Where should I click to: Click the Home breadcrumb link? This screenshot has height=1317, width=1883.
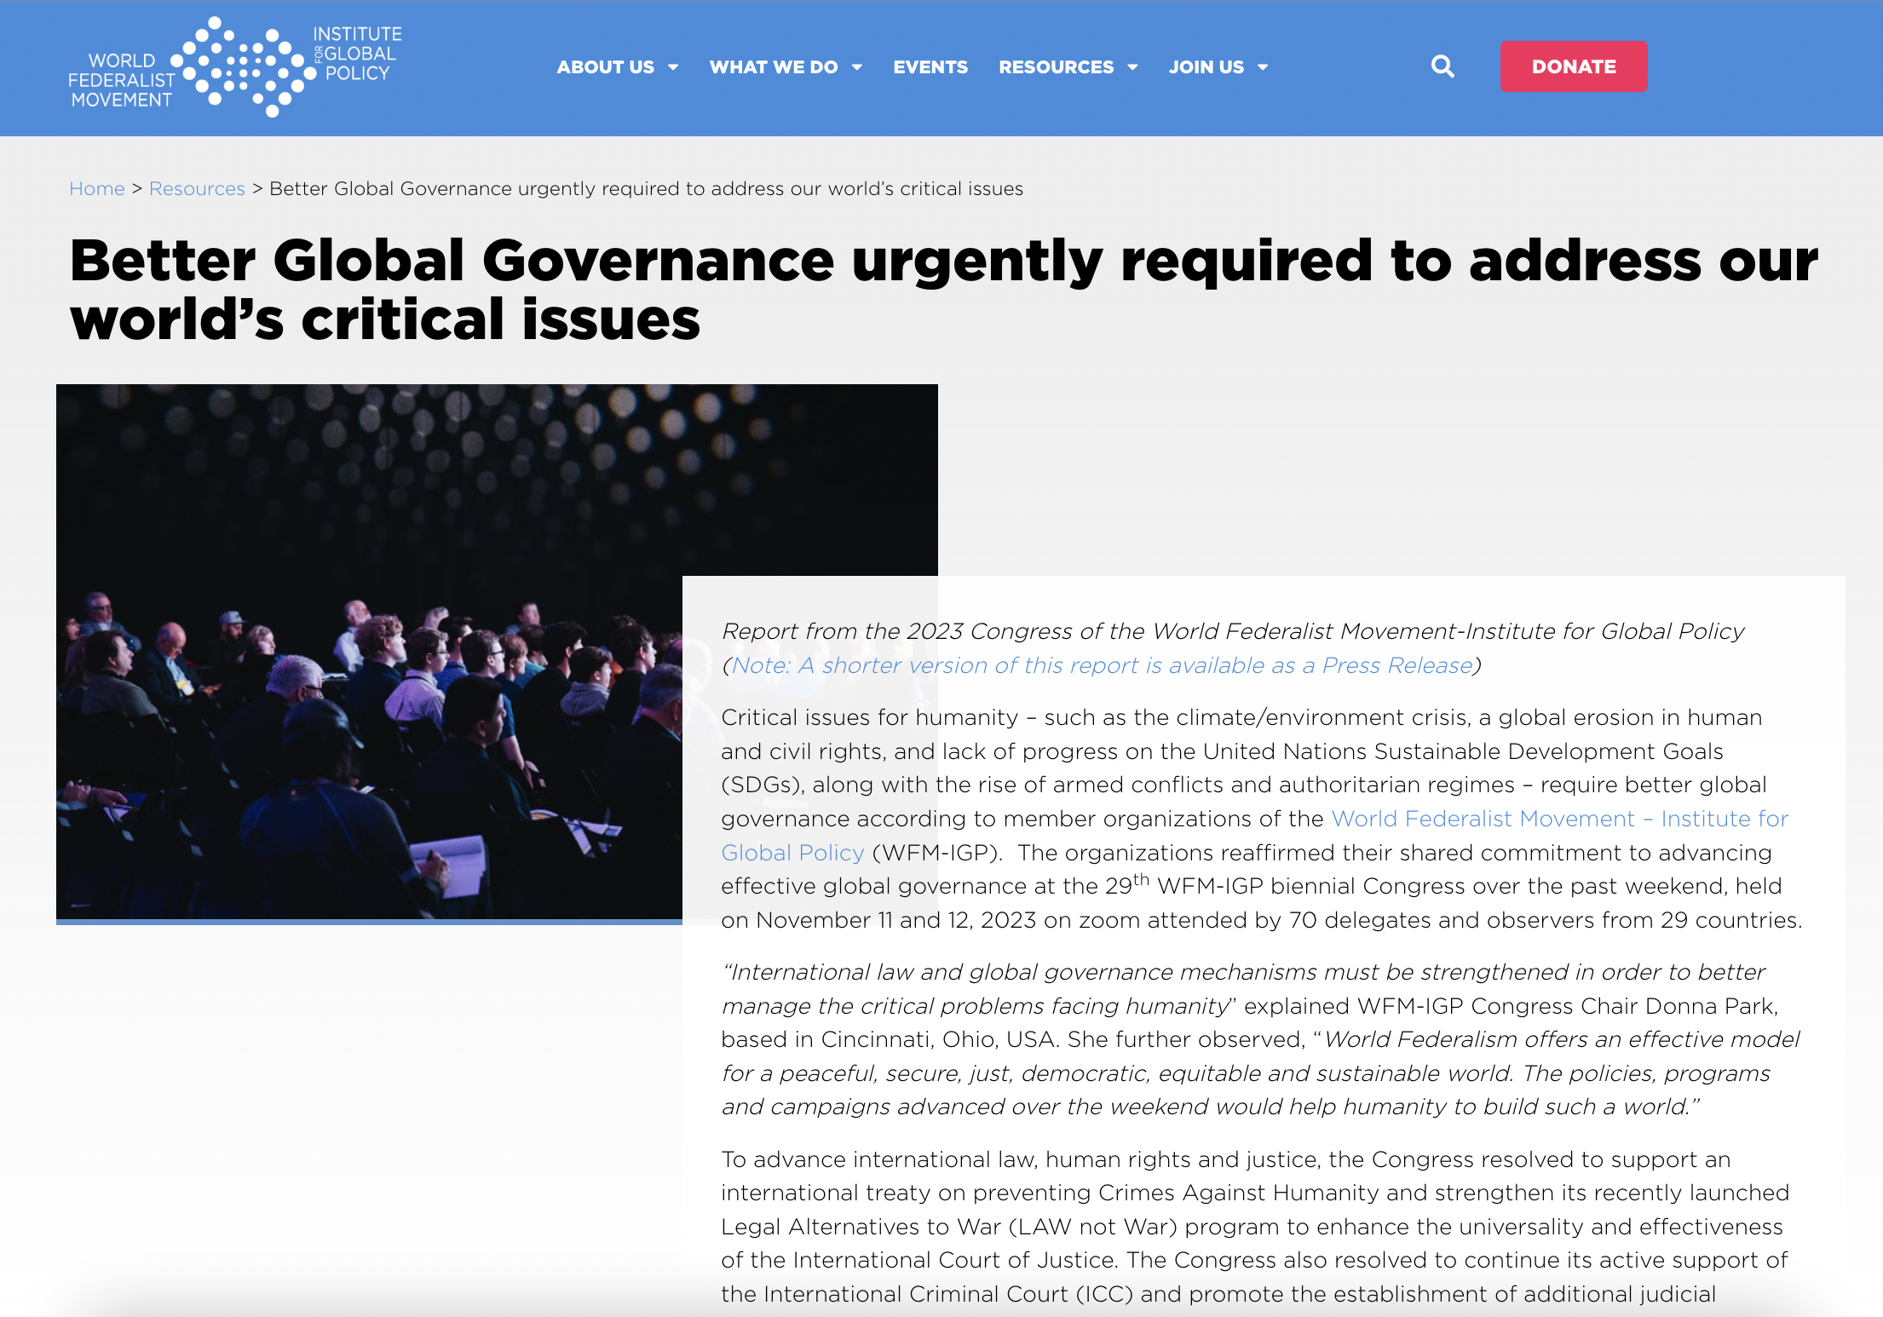click(x=97, y=188)
